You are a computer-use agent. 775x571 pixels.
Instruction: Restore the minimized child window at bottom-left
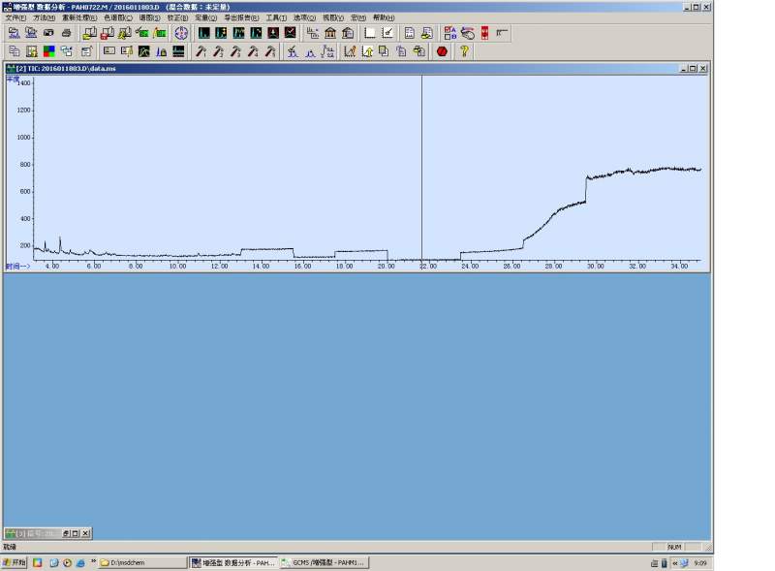(x=66, y=533)
